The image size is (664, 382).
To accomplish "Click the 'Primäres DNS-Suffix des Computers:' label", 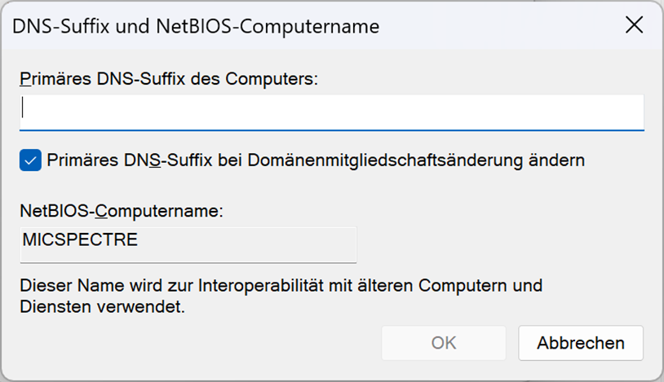I will [168, 78].
